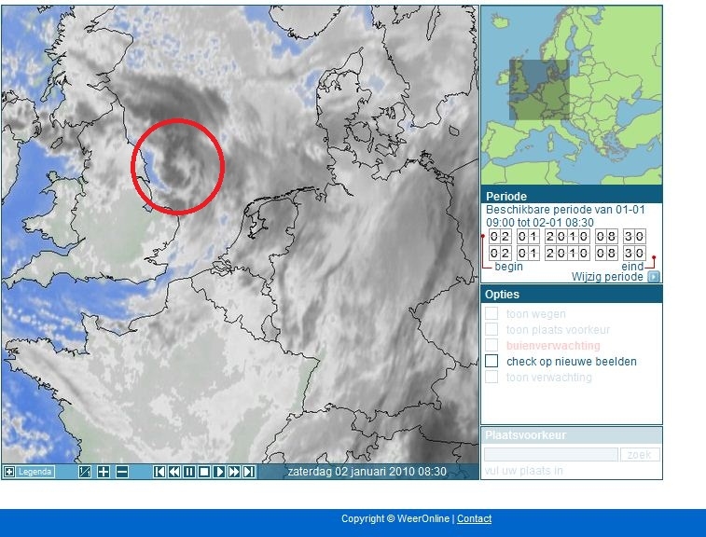
Task: Click the shaded region on the overview minimap
Action: pyautogui.click(x=539, y=89)
